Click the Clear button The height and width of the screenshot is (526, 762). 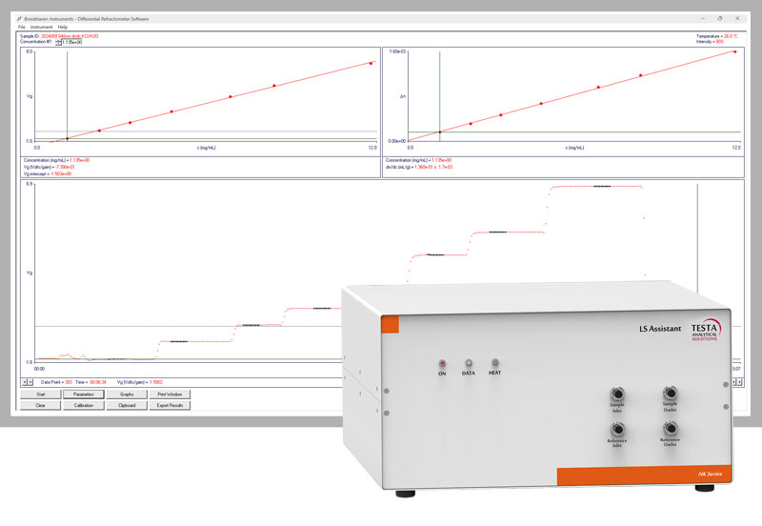click(41, 405)
